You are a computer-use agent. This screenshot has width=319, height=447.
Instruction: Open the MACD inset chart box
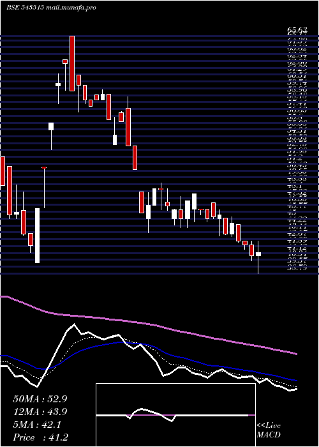[175, 415]
